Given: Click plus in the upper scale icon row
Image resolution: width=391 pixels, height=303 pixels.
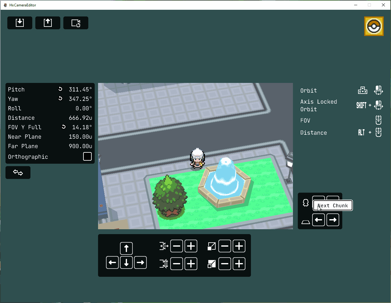Looking at the screenshot, I should coord(239,246).
